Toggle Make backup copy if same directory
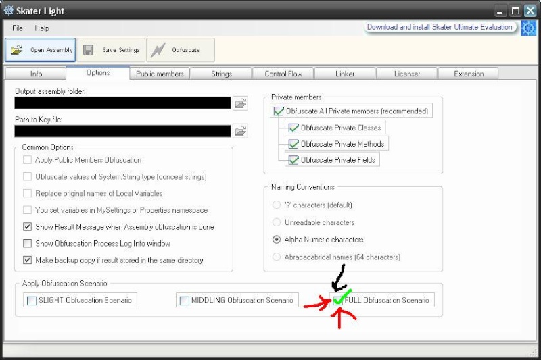The image size is (541, 360). 27,260
